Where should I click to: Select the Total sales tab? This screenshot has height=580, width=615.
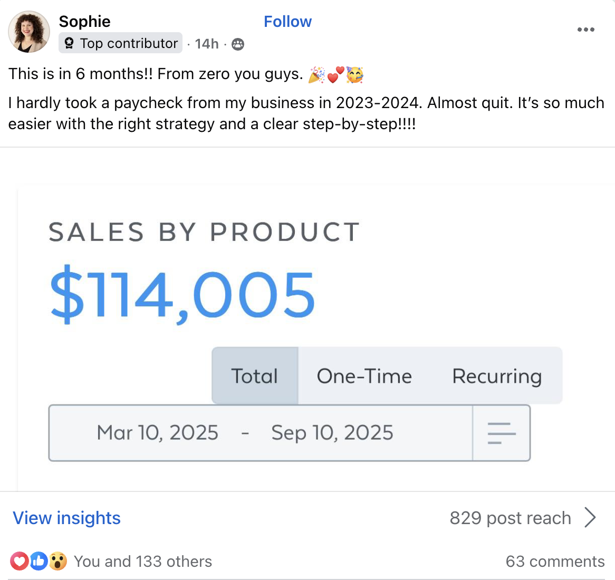click(255, 376)
